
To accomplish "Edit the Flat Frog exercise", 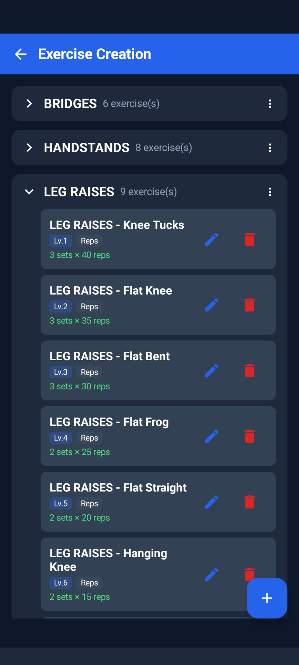I will pos(211,436).
